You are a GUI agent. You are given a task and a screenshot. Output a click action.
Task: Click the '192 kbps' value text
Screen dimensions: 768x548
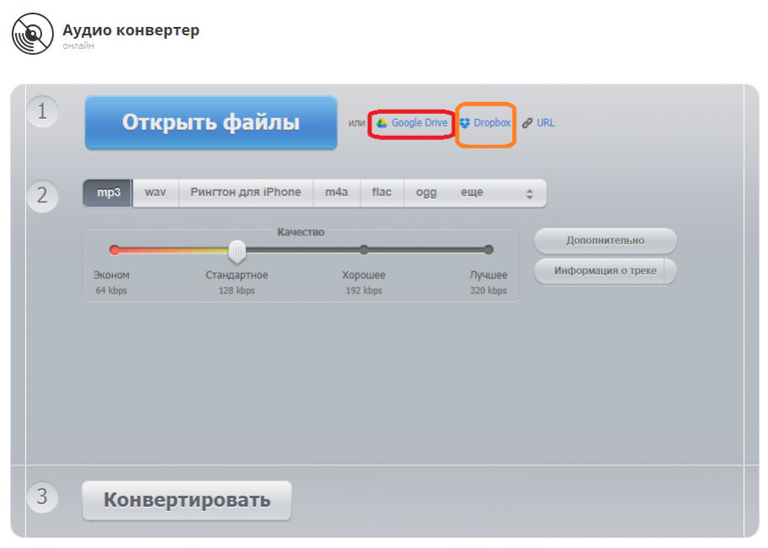pos(364,291)
